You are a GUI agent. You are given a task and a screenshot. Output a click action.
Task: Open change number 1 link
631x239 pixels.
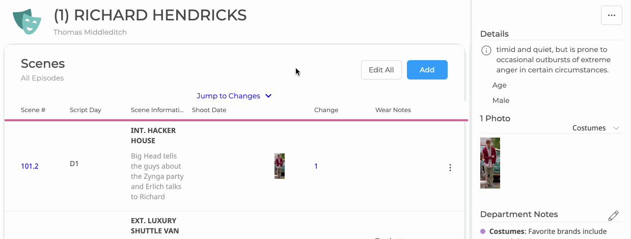(x=316, y=166)
